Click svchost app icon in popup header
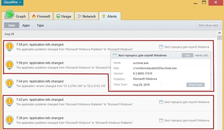Image resolution: width=224 pixels, height=130 pixels. [x=115, y=56]
